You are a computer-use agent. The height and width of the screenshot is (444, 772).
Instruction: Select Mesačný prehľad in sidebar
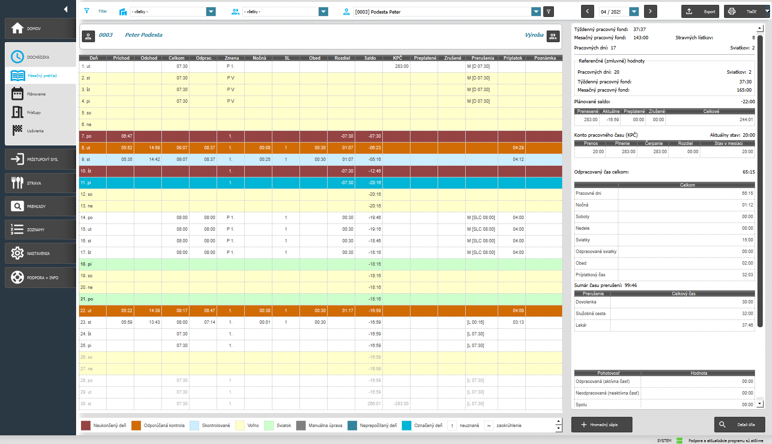click(41, 76)
